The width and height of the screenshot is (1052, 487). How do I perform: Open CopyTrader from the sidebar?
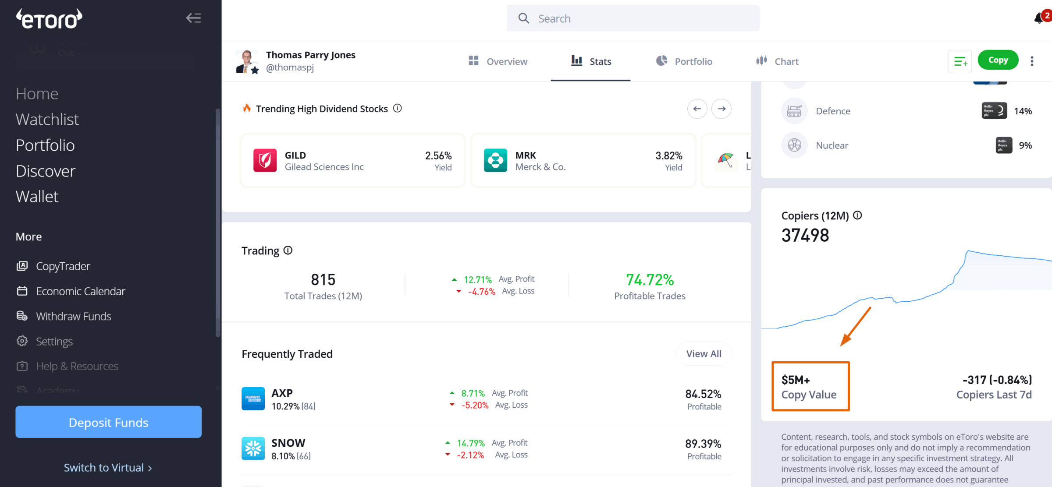pos(63,266)
